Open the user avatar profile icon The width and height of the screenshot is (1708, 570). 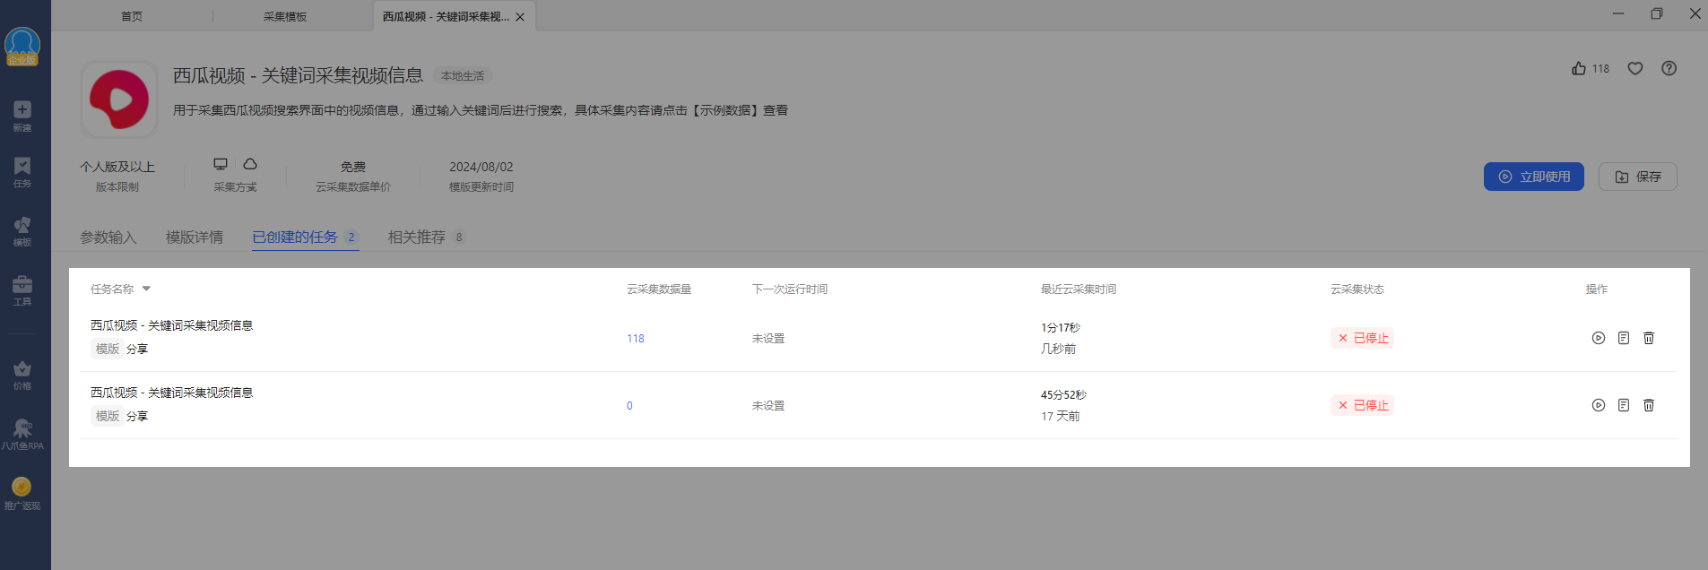22,46
